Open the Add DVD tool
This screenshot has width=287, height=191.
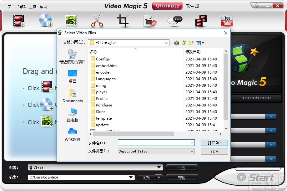(46, 20)
